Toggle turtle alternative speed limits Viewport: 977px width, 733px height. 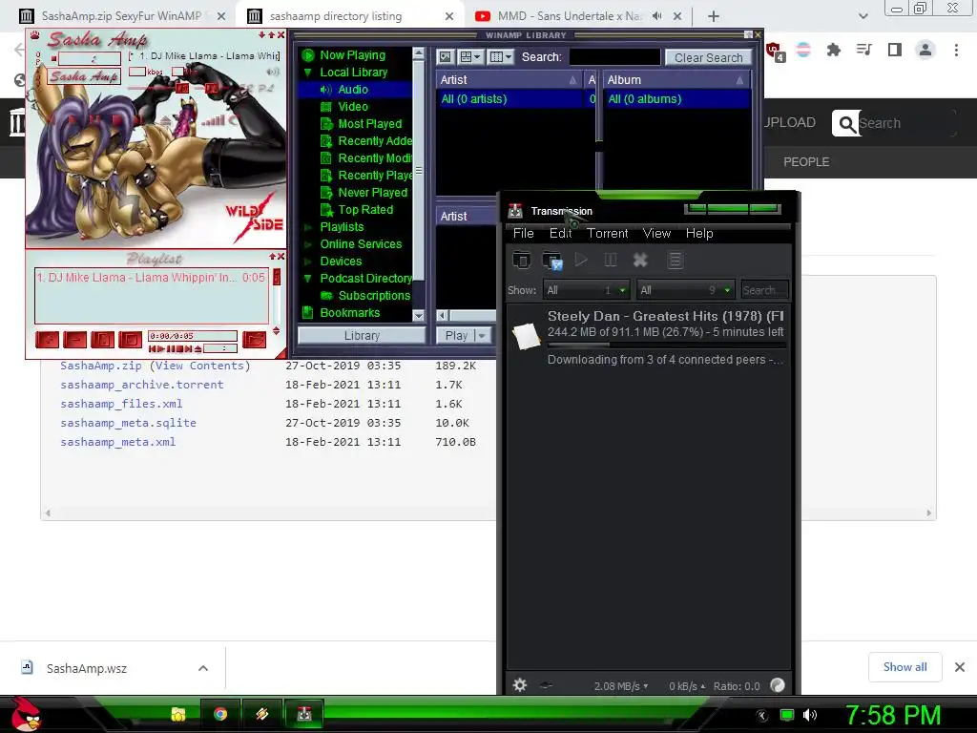pos(547,685)
